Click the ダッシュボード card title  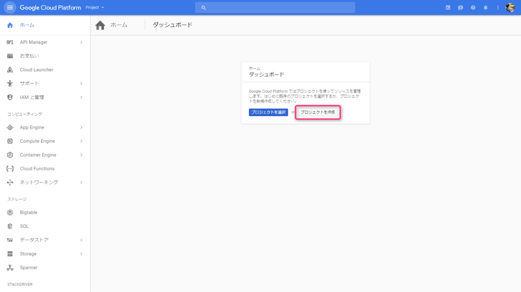[267, 74]
